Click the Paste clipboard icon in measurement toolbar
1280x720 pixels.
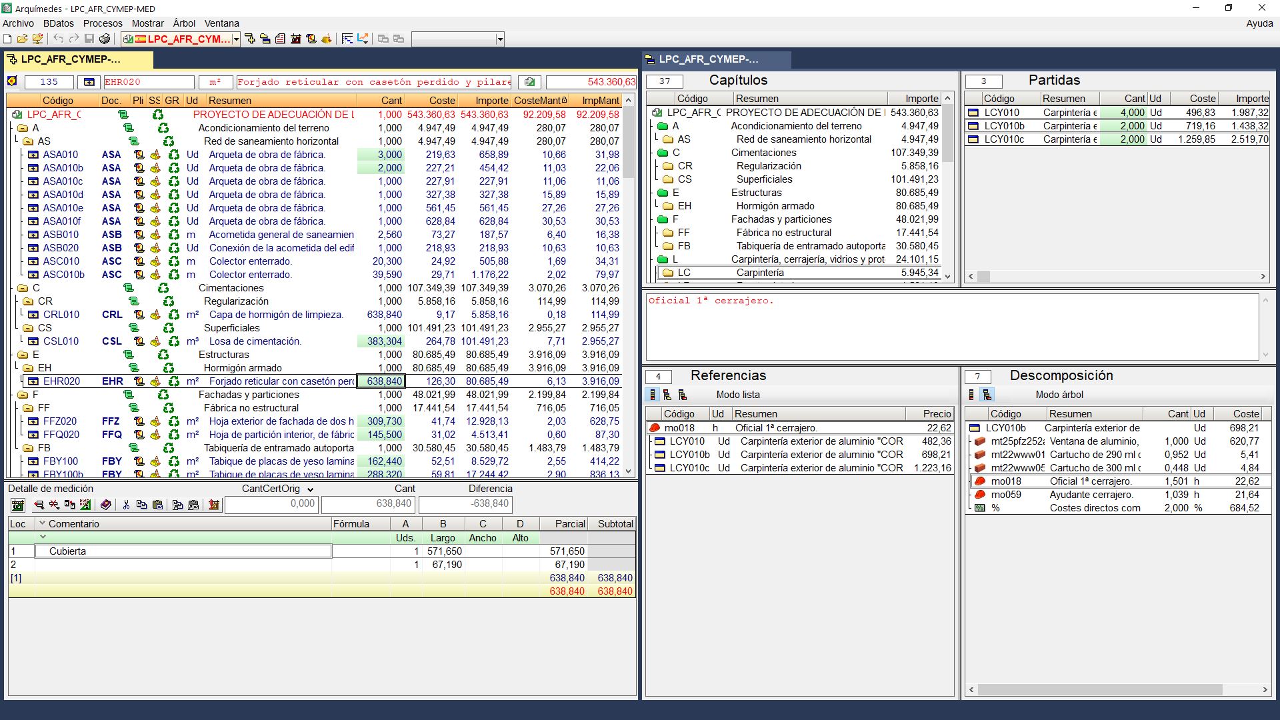tap(157, 505)
